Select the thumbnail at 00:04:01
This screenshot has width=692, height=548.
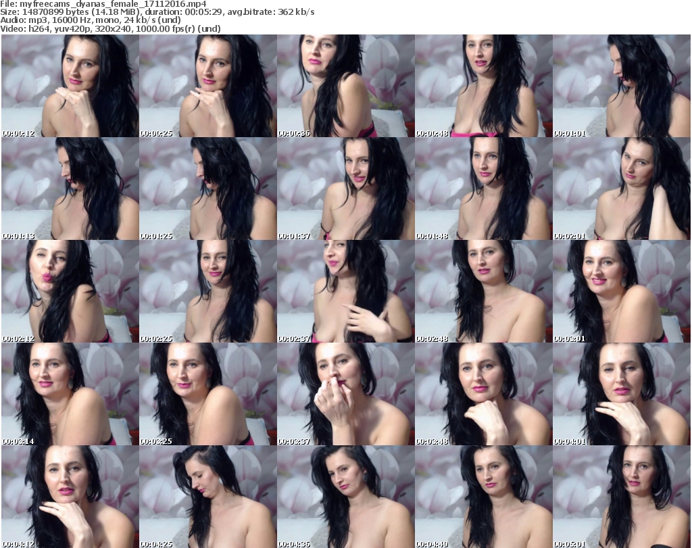622,394
